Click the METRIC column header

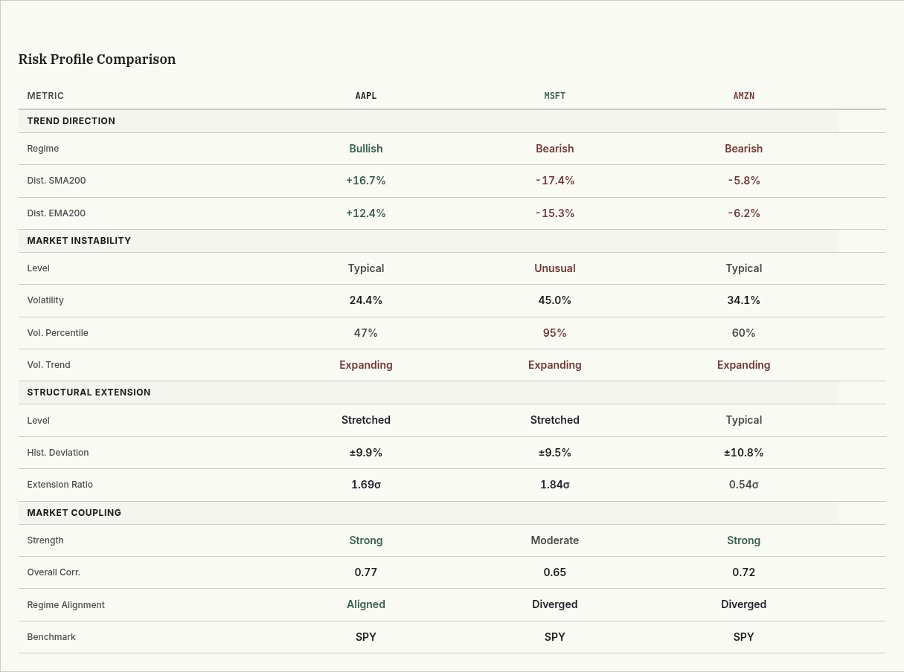click(x=45, y=95)
